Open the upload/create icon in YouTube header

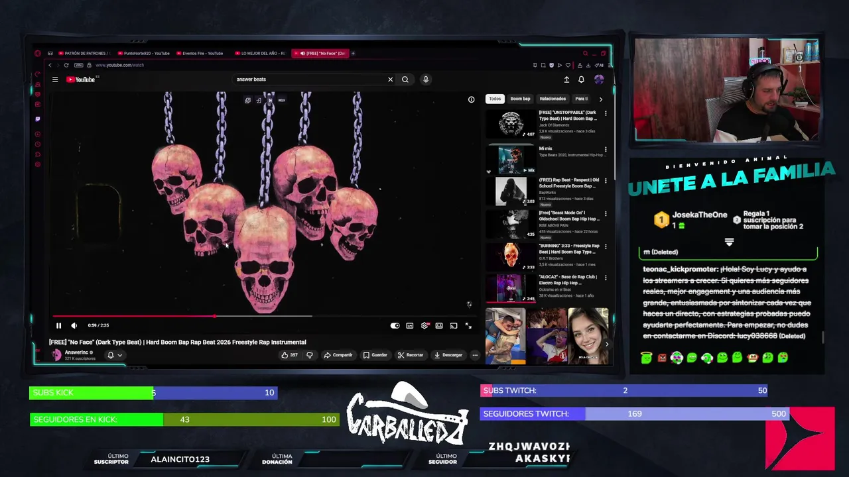point(566,79)
